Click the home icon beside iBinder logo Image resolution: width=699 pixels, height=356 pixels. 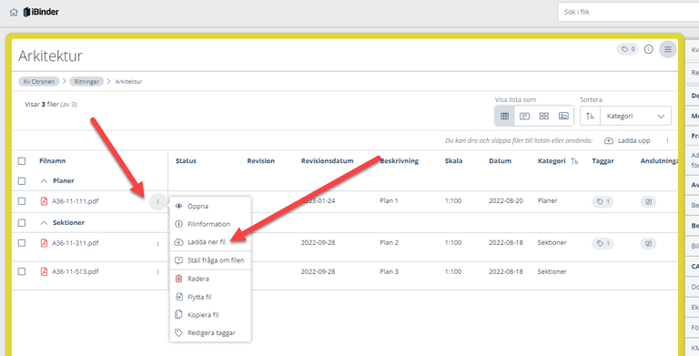(x=14, y=12)
